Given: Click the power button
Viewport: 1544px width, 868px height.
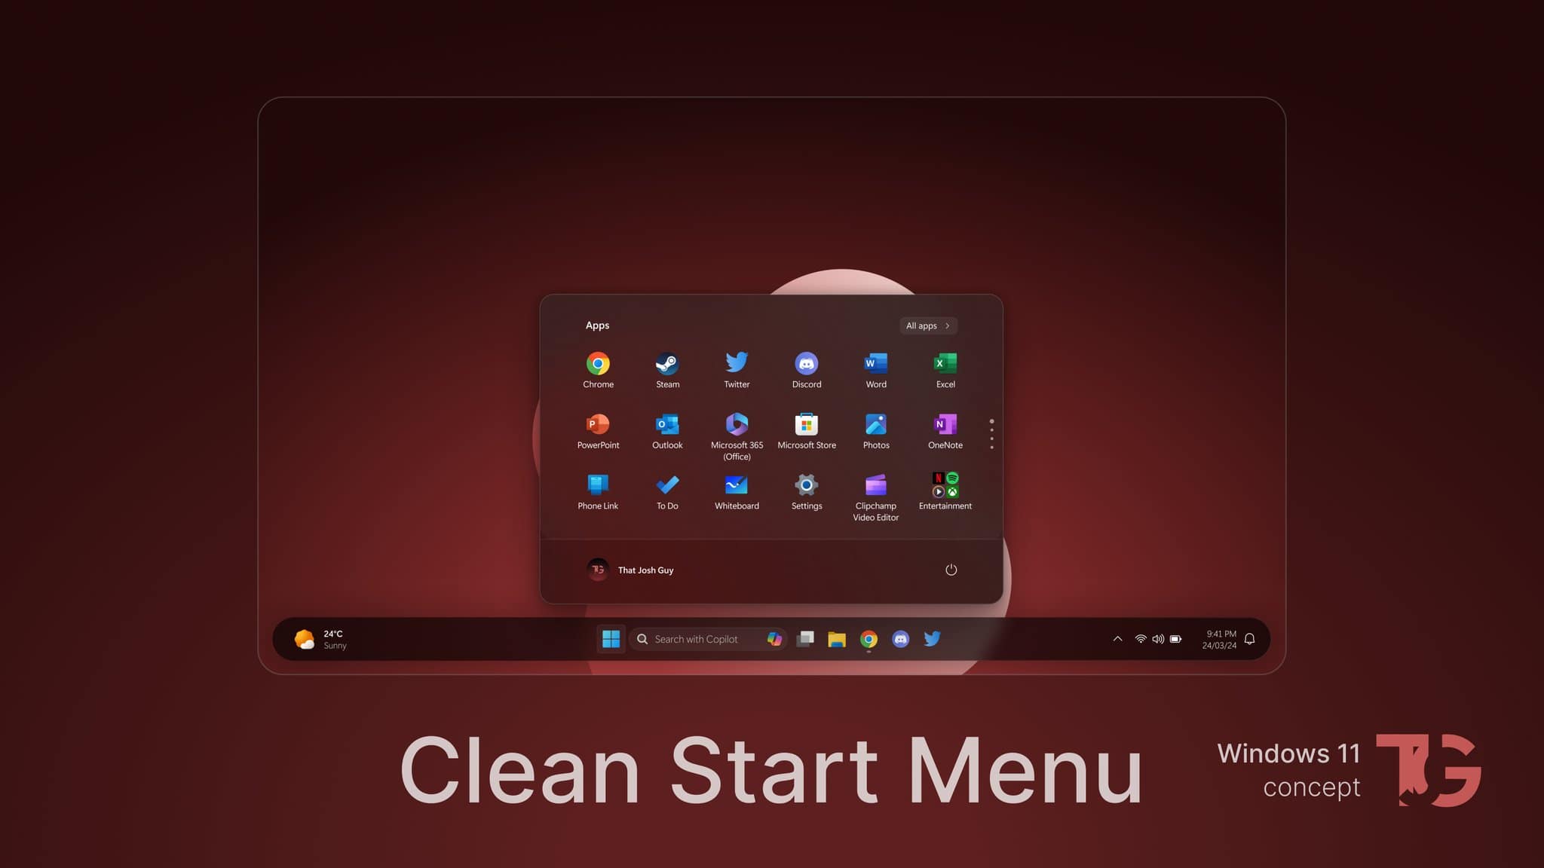Looking at the screenshot, I should coord(950,569).
